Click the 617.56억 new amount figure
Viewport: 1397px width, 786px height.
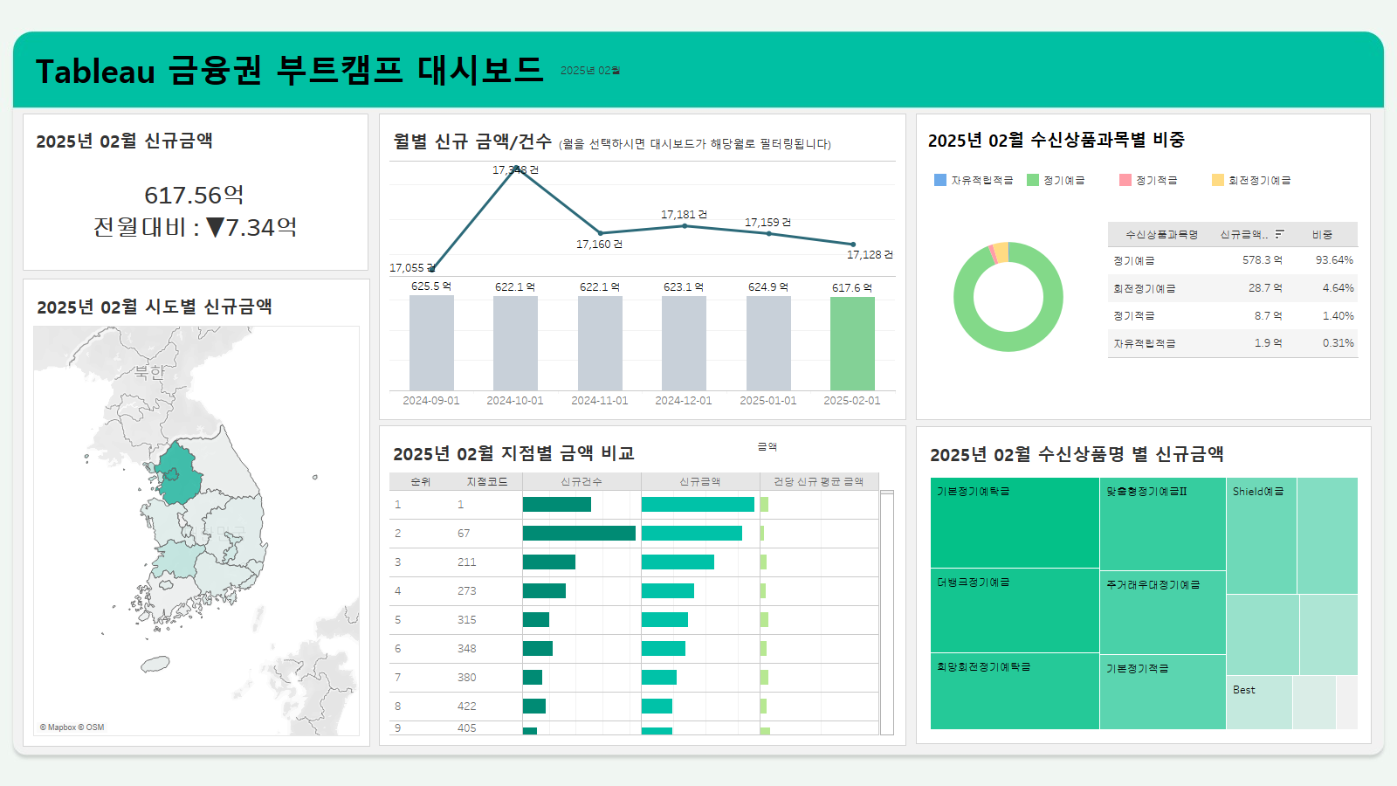coord(195,195)
